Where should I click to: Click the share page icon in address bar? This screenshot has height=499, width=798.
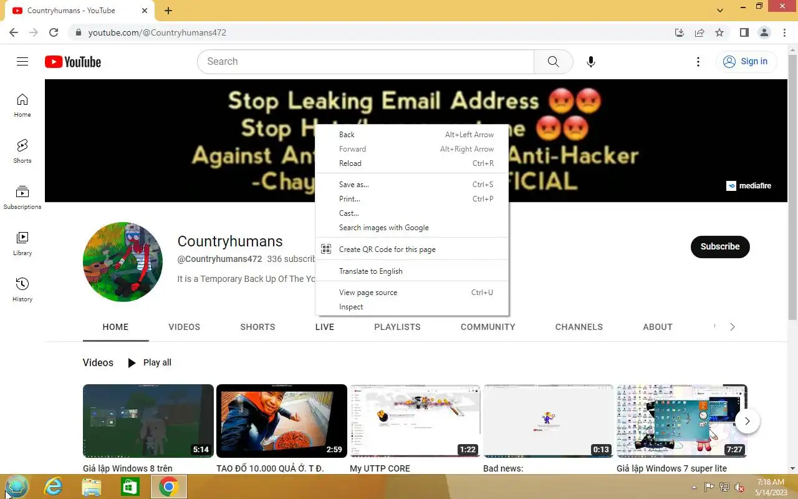pos(699,32)
